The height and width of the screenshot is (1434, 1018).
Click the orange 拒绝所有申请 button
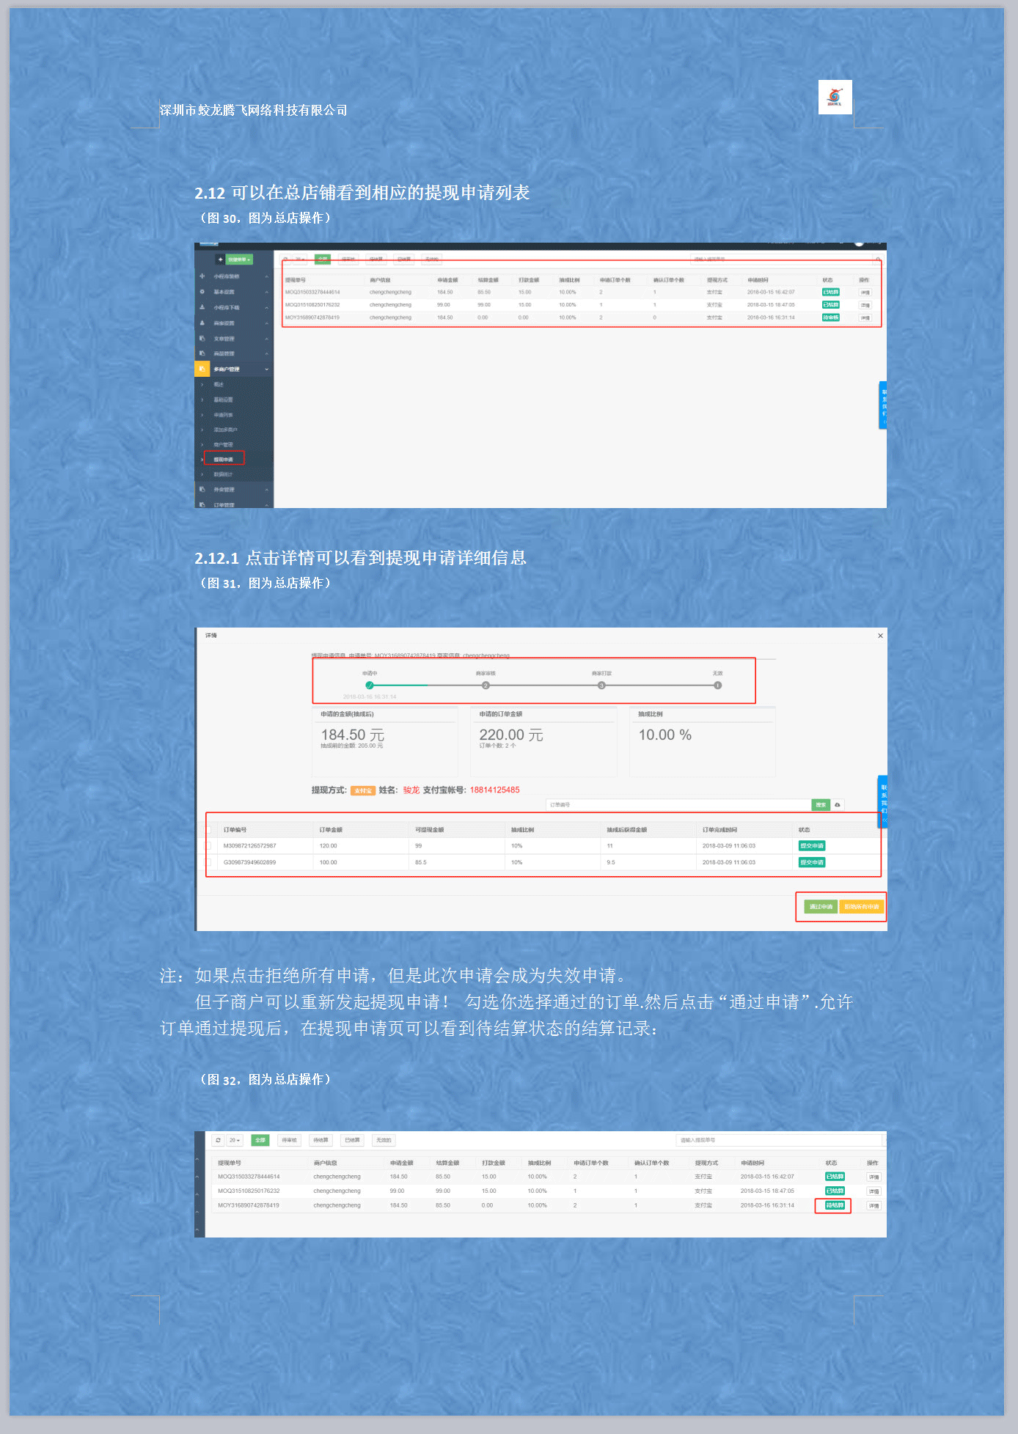click(861, 907)
